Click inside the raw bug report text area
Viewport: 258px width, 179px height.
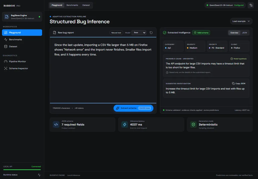tap(103, 70)
